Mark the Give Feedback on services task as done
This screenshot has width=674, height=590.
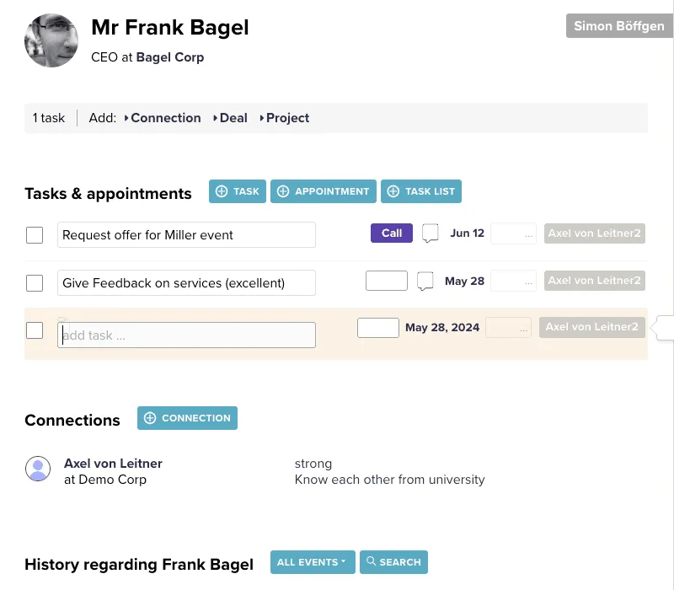pos(35,282)
